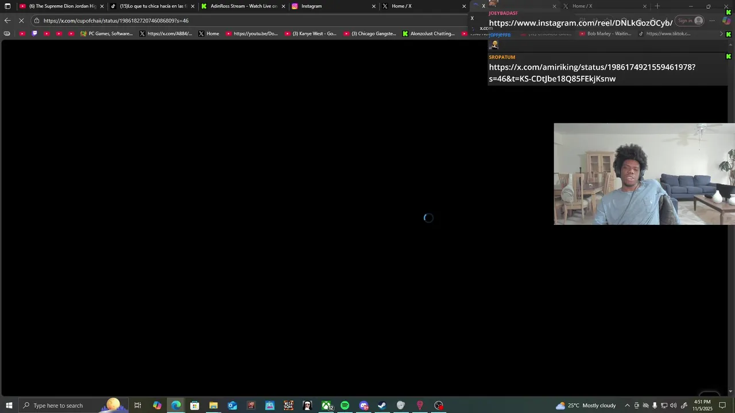Click the Sign in button

point(690,21)
